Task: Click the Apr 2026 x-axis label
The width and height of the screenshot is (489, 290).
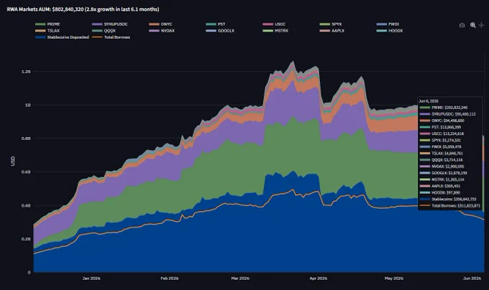Action: (318, 279)
